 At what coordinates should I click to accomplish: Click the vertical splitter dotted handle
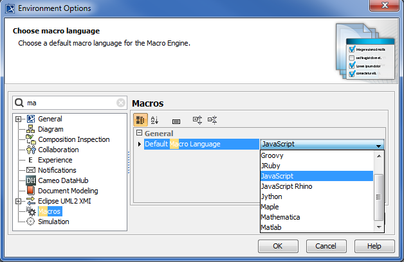tap(129, 162)
